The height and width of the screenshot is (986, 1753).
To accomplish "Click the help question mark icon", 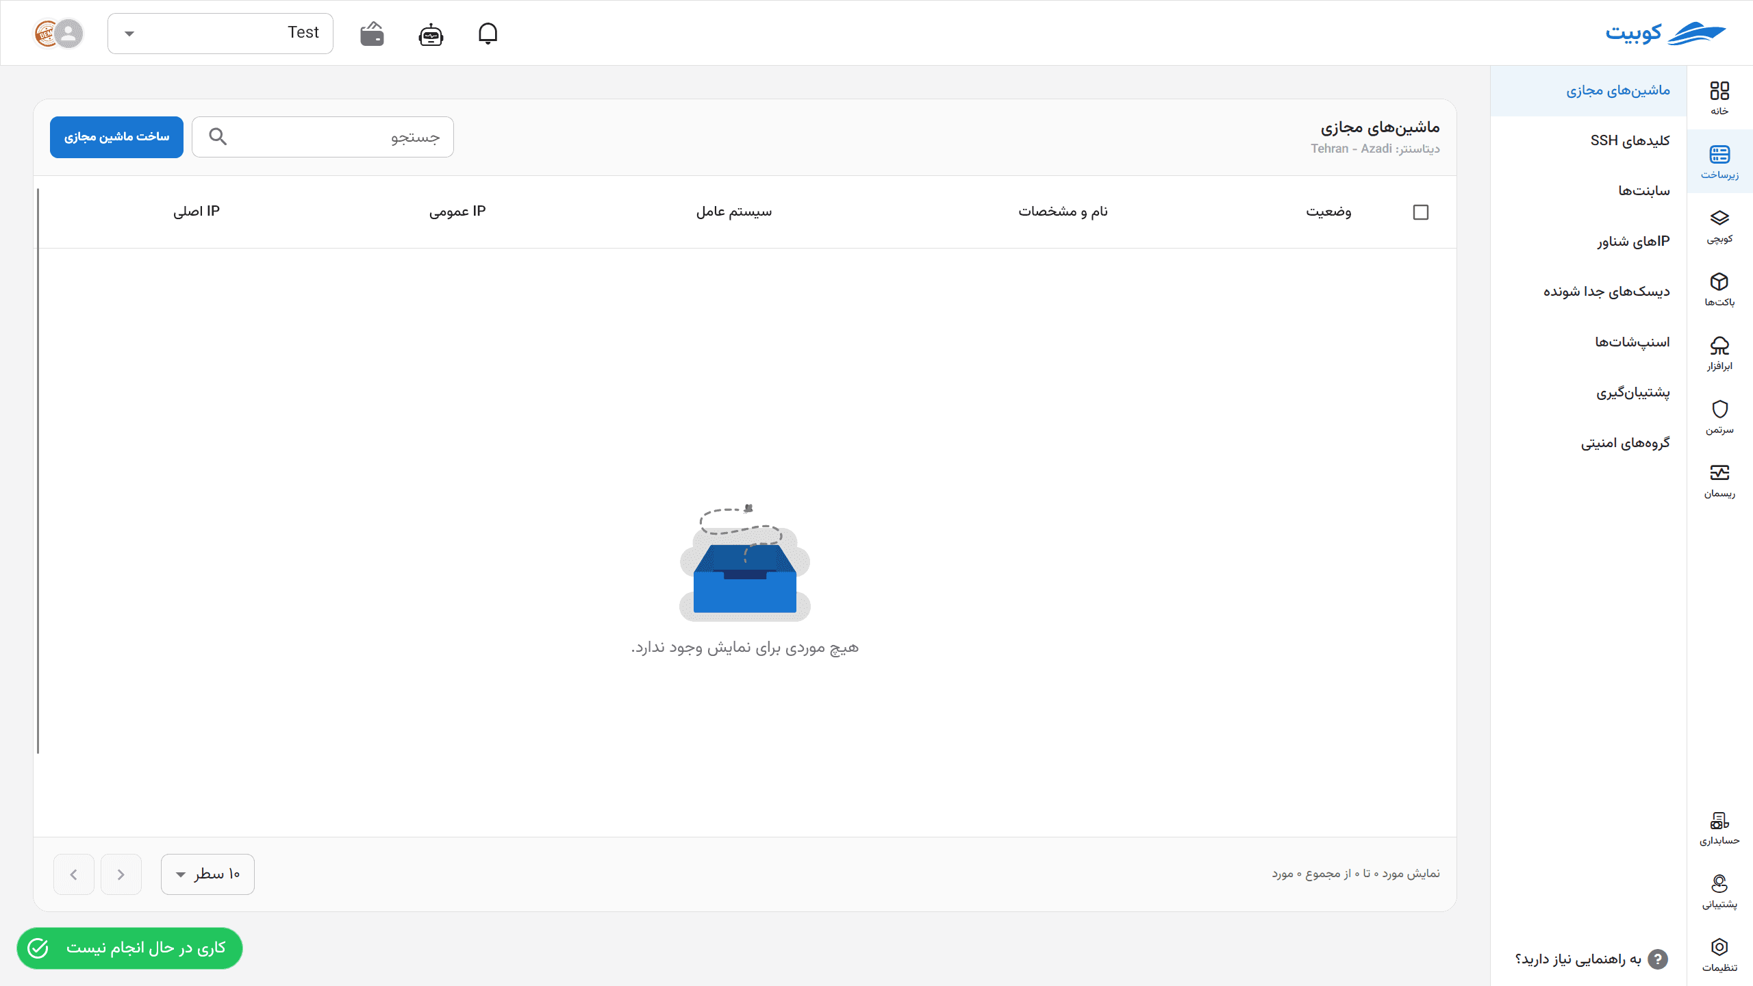I will [x=1658, y=959].
